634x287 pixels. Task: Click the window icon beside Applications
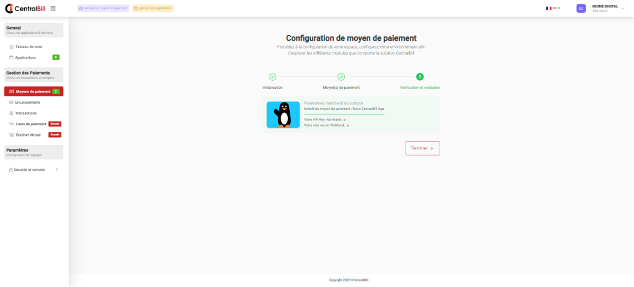coord(11,57)
